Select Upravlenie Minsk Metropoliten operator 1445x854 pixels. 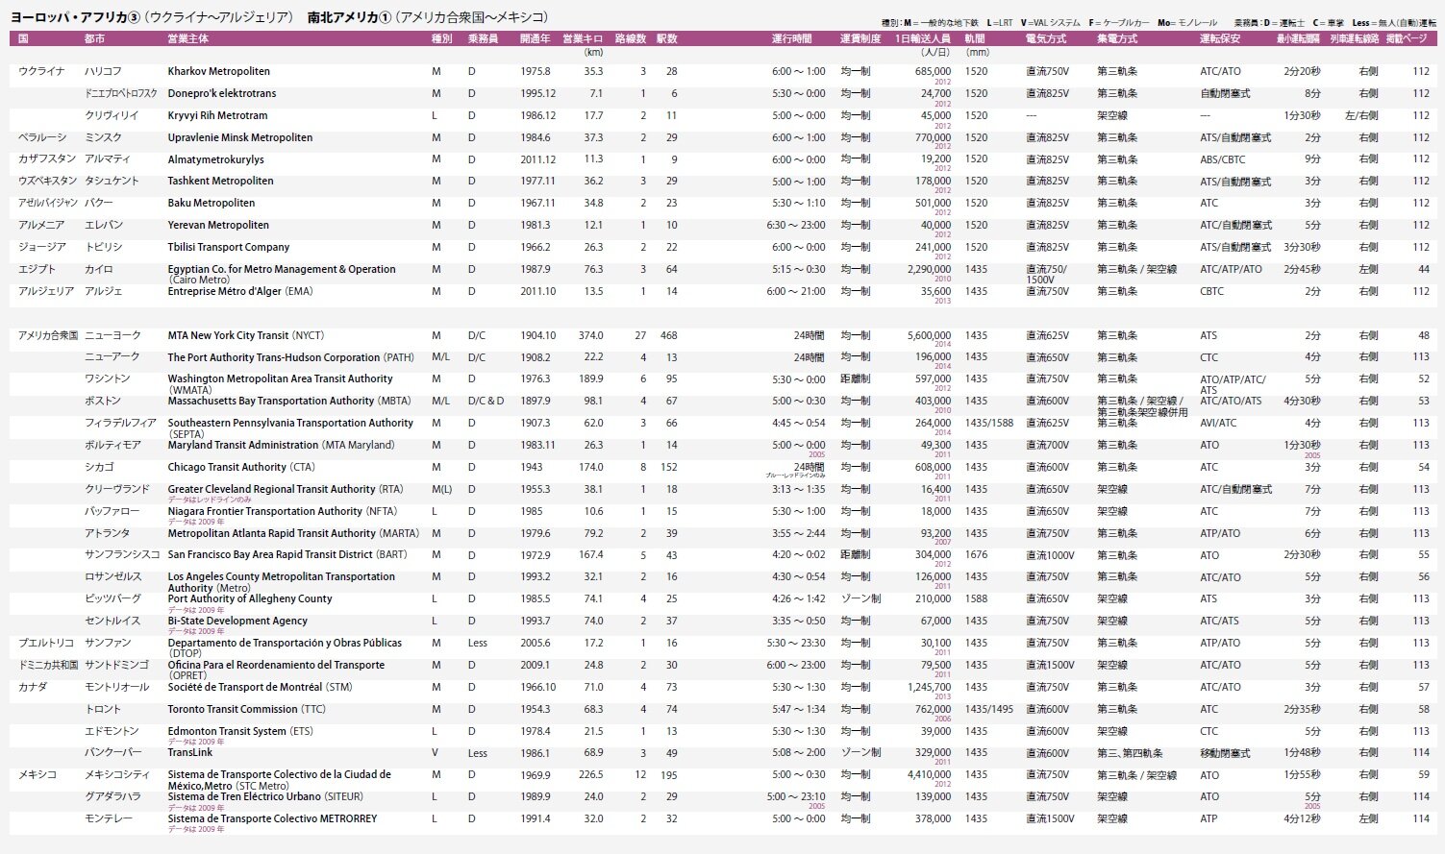[x=240, y=137]
